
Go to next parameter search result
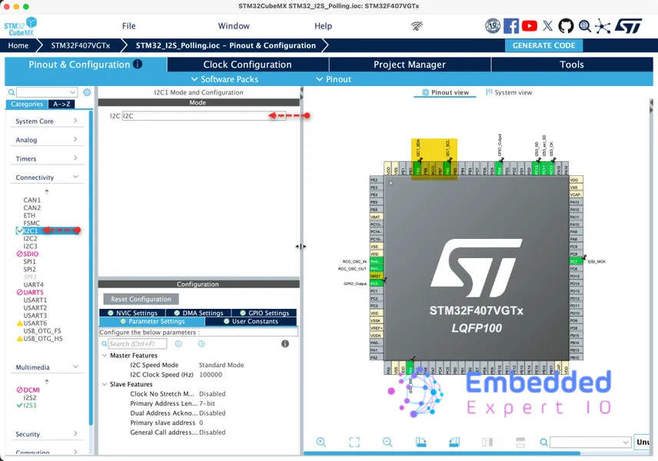coord(201,344)
